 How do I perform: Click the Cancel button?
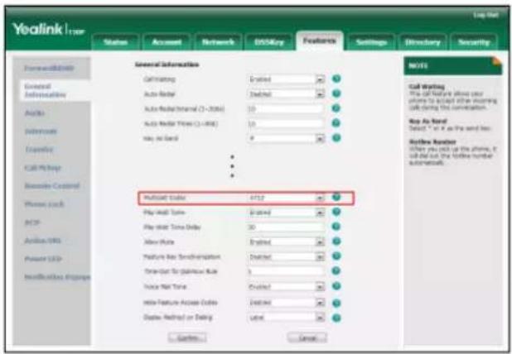[307, 337]
